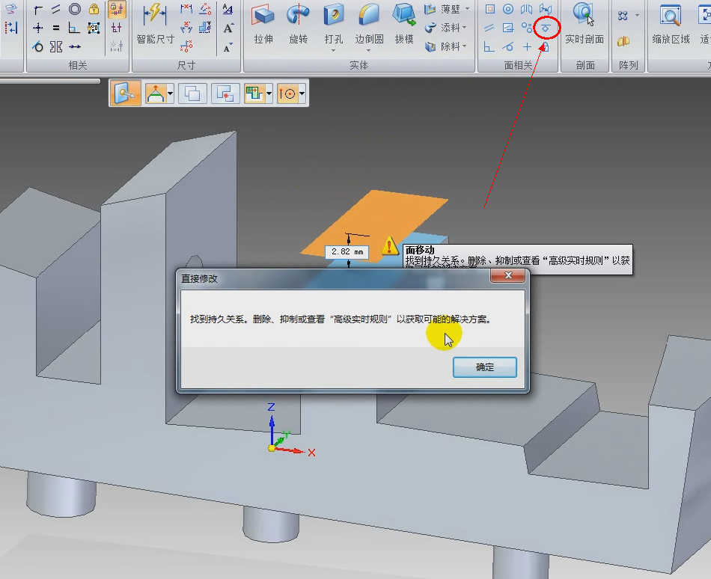Open dropdown under 打孔 hole tool
Image resolution: width=711 pixels, height=579 pixels.
pos(333,50)
